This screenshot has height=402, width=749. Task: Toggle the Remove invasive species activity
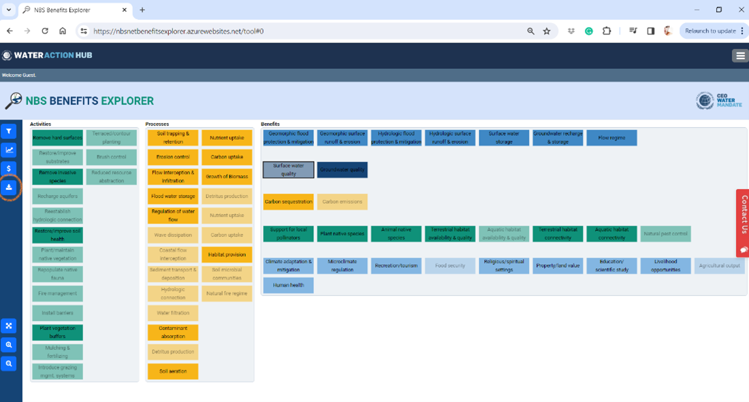click(x=57, y=177)
